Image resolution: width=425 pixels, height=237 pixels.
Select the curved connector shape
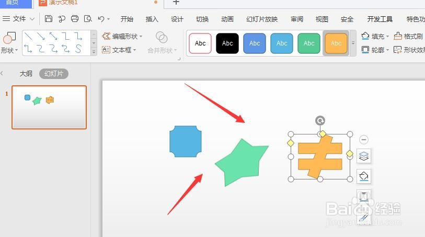41,49
